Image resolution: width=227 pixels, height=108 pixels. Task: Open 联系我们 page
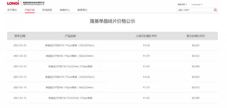click(82, 10)
